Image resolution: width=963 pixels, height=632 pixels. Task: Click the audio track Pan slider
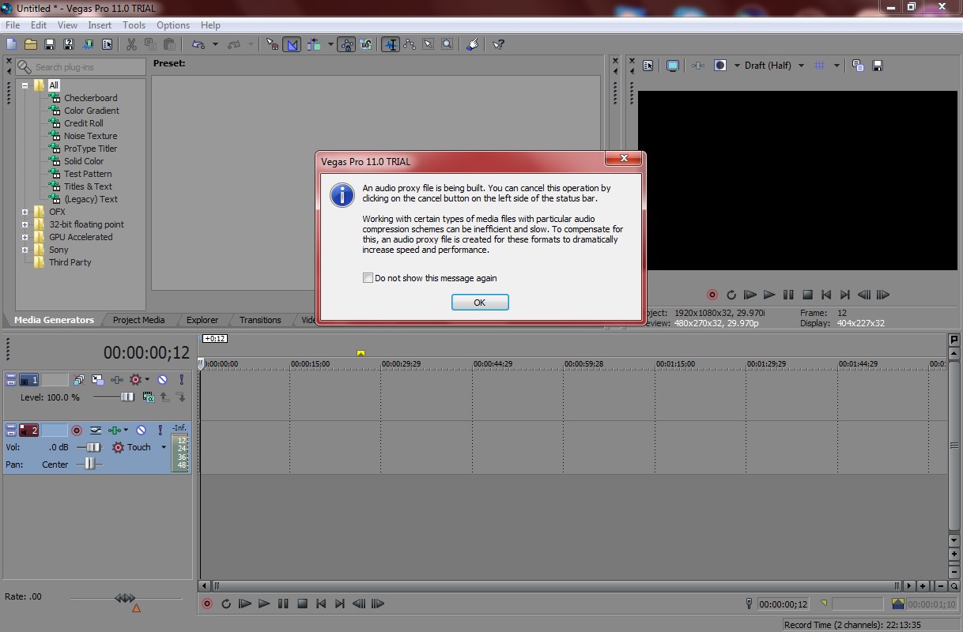coord(89,465)
